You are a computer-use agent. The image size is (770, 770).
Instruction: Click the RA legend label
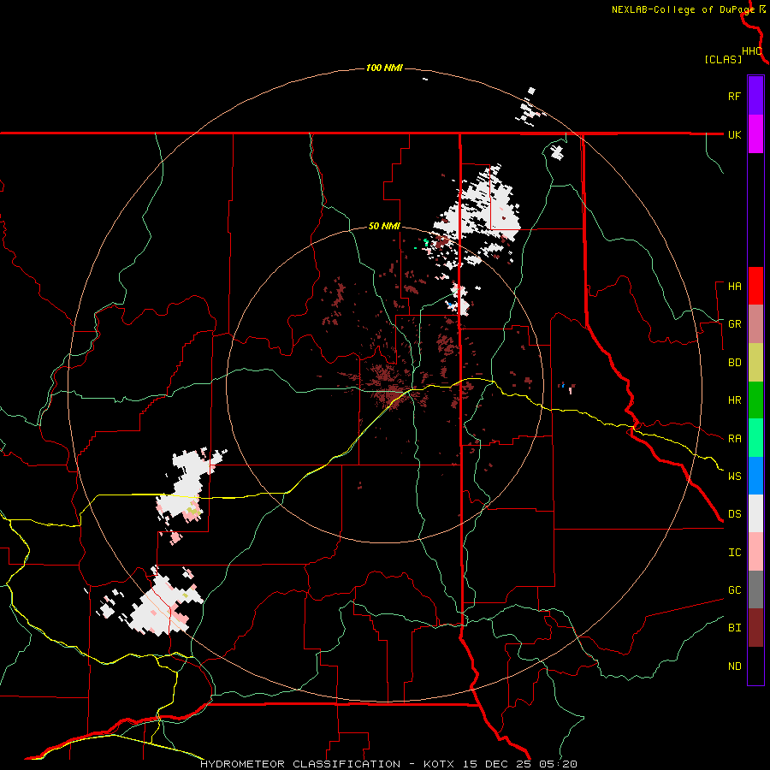tap(734, 439)
